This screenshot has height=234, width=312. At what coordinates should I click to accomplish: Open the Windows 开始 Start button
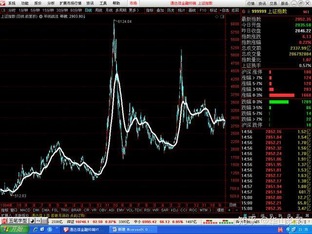(x=14, y=230)
